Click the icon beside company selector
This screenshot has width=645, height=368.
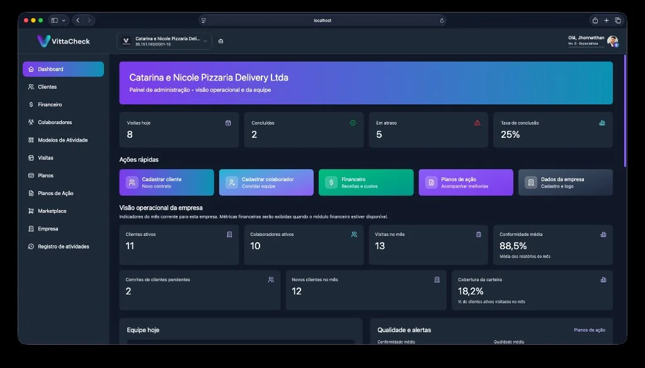click(221, 41)
